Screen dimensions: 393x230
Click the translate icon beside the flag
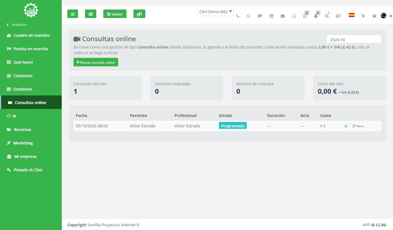(x=363, y=16)
